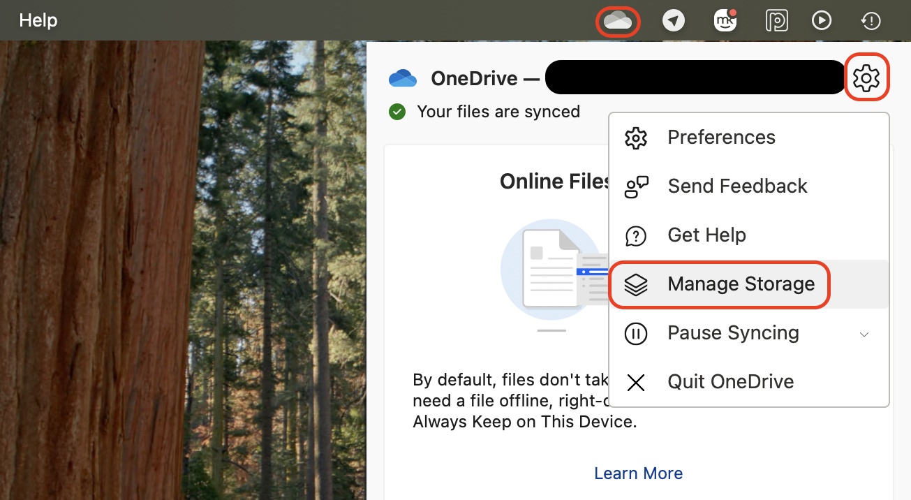The image size is (911, 500).
Task: Open the mk app icon in the menu bar
Action: (x=725, y=20)
